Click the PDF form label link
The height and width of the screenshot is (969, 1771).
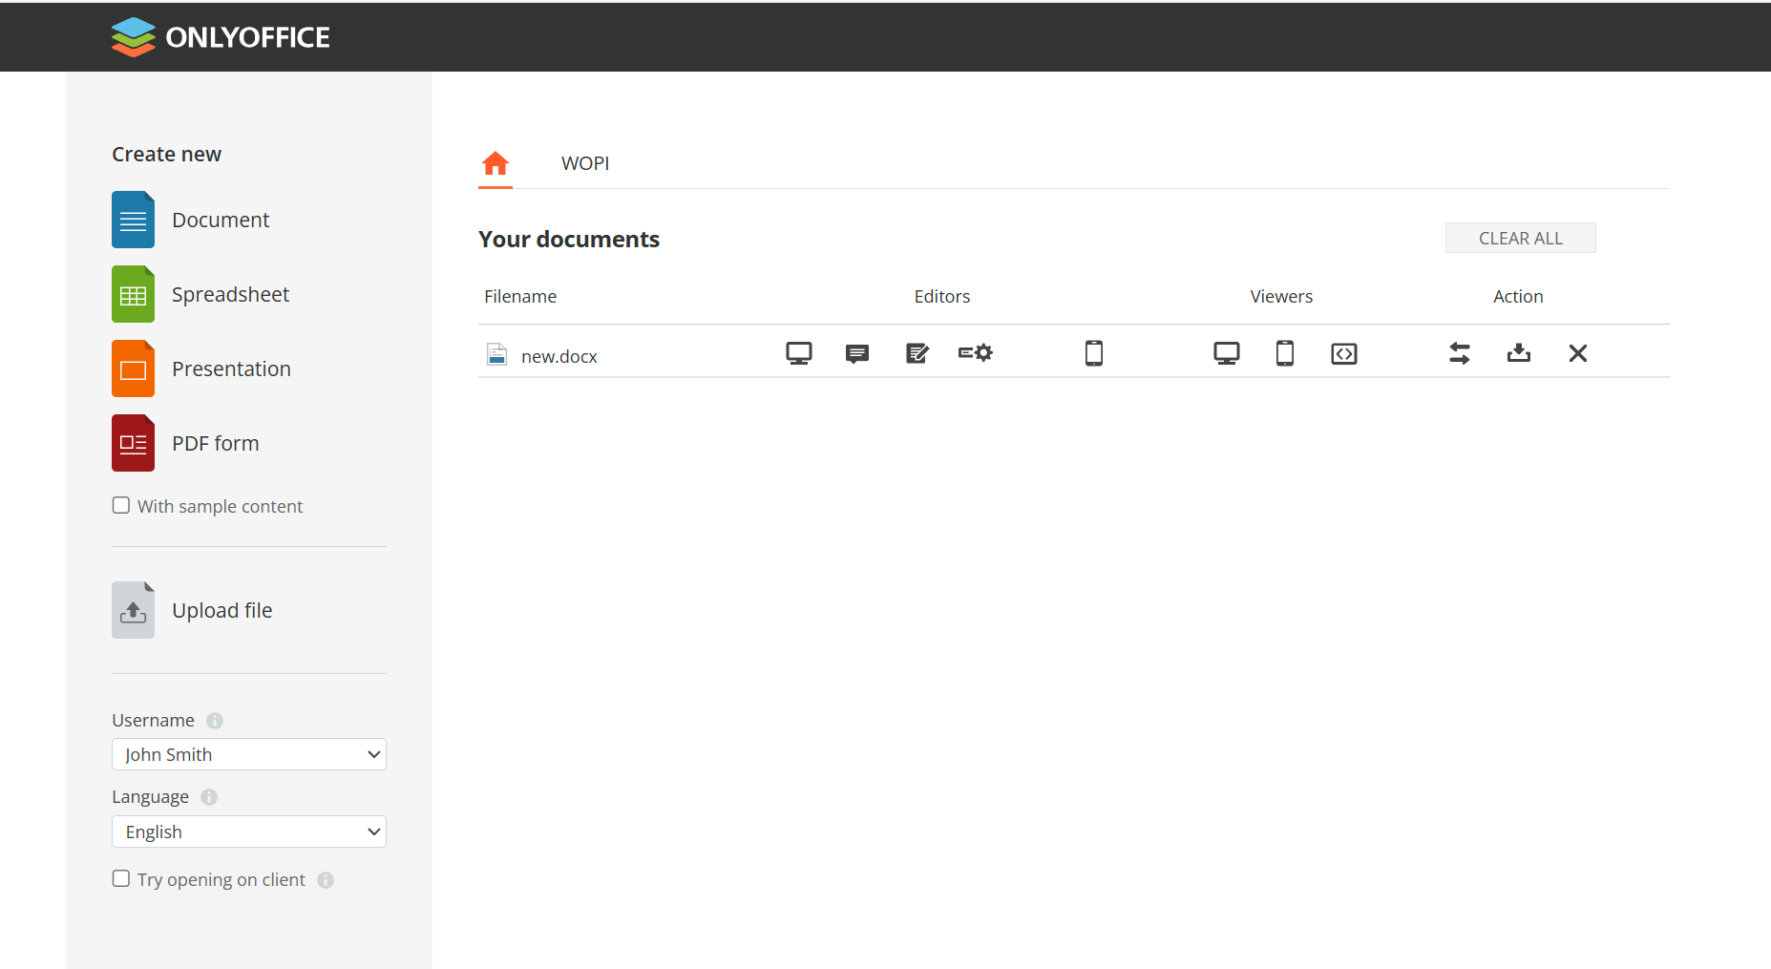point(216,443)
